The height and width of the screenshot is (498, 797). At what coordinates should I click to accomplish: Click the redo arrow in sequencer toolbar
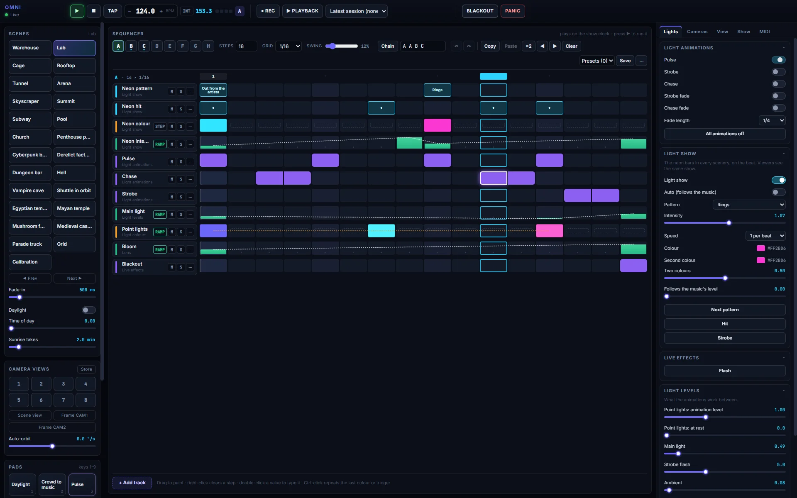point(469,46)
